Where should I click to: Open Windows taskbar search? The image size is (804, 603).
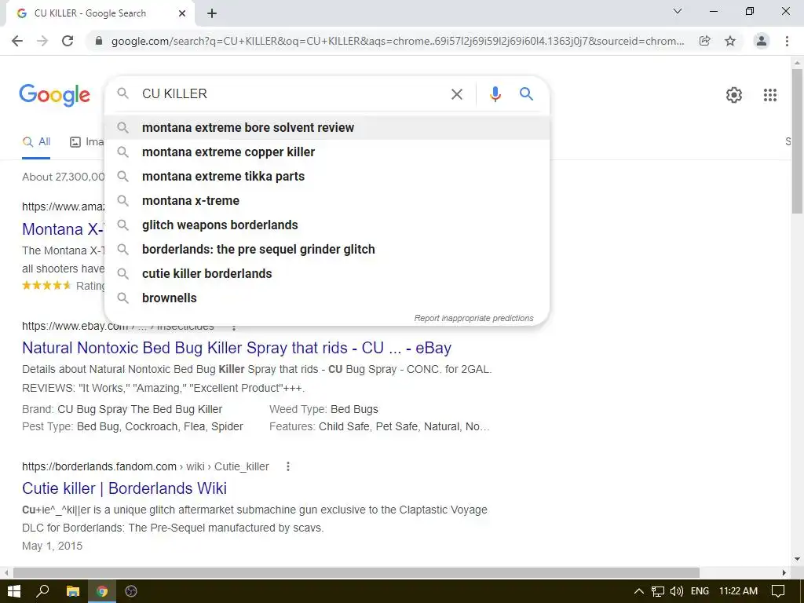pos(42,591)
